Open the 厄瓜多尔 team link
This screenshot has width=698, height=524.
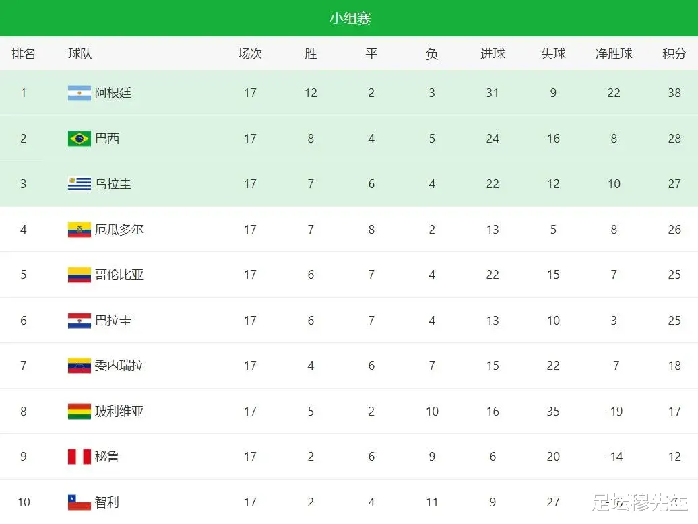click(x=119, y=230)
